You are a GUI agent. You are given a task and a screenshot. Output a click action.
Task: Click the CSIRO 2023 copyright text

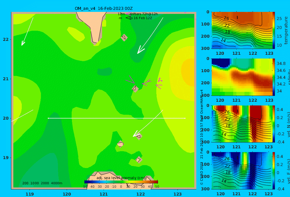[x=202, y=173]
